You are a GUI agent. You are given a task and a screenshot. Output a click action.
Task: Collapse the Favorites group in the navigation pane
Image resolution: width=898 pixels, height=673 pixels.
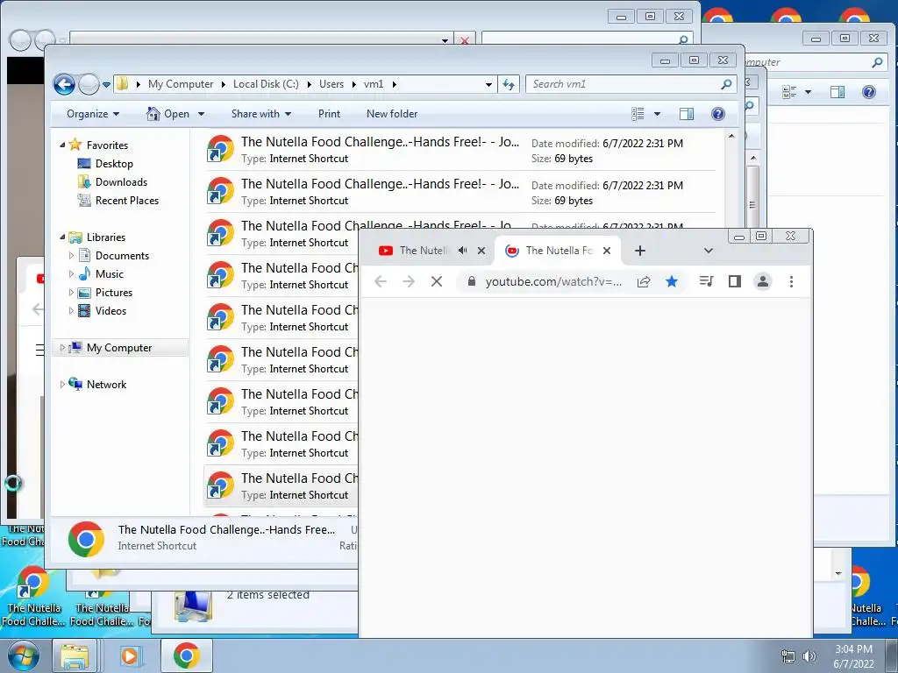tap(62, 145)
